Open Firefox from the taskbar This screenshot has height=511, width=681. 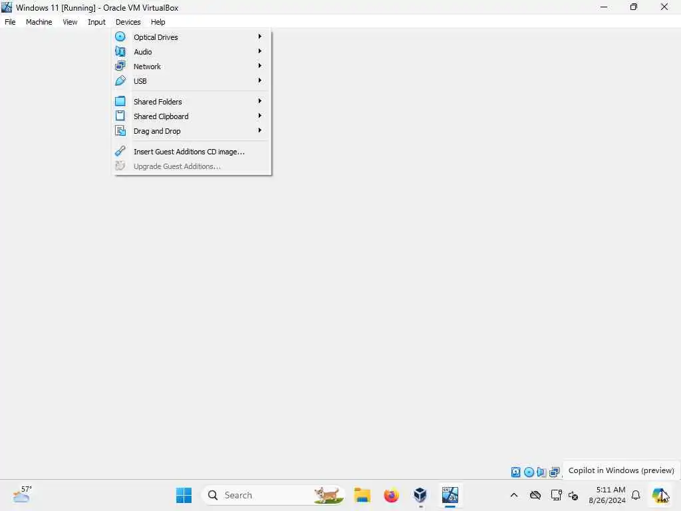[391, 495]
